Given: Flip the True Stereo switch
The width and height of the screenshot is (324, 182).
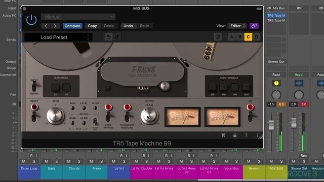Looking at the screenshot, I should click(108, 117).
